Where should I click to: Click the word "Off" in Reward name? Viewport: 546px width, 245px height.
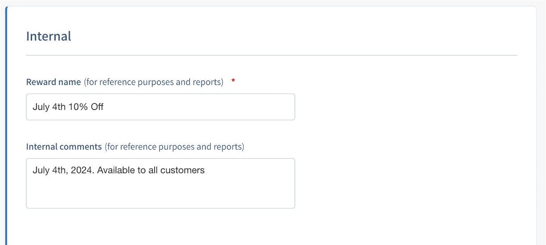tap(97, 107)
